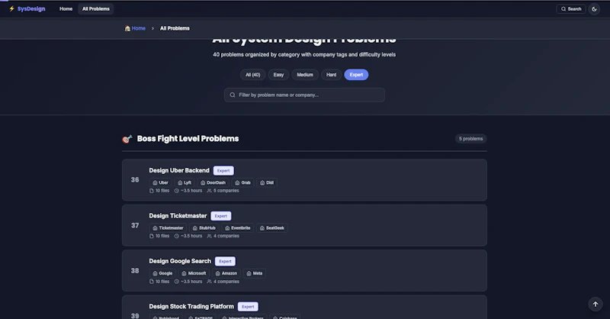Click the Expert badge on Design Stock Trading Platform

(248, 307)
